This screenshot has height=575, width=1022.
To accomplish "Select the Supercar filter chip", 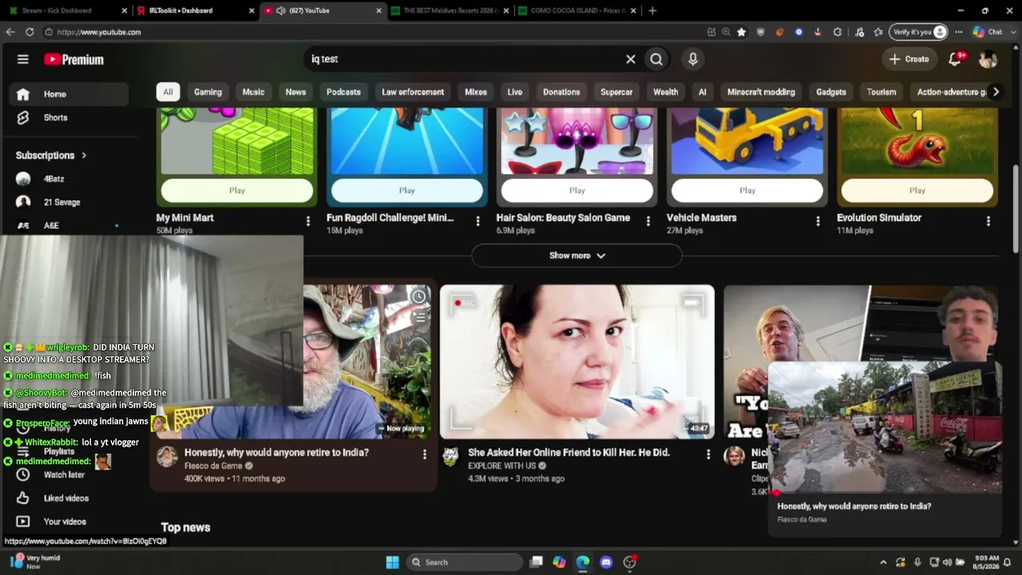I will pyautogui.click(x=616, y=92).
